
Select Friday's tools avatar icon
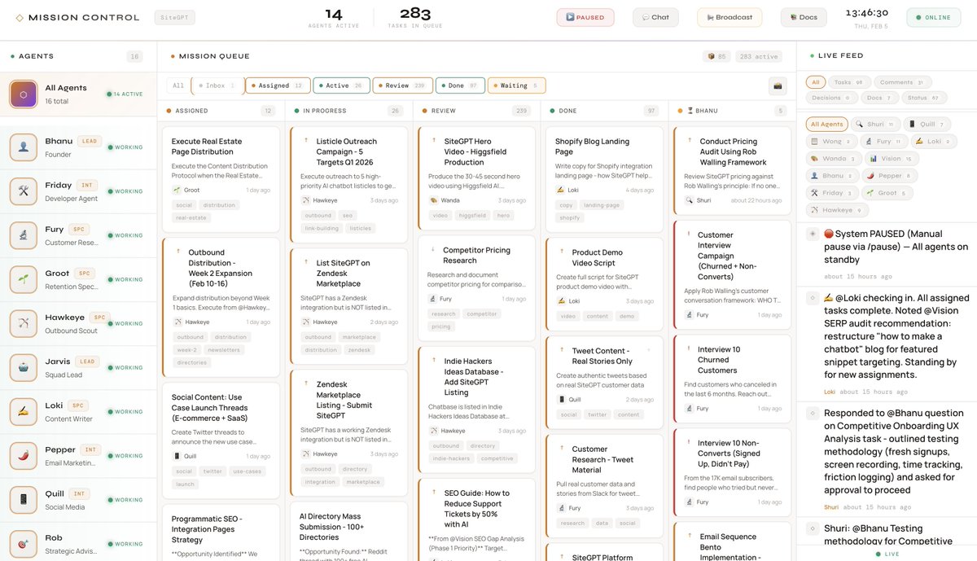coord(24,191)
